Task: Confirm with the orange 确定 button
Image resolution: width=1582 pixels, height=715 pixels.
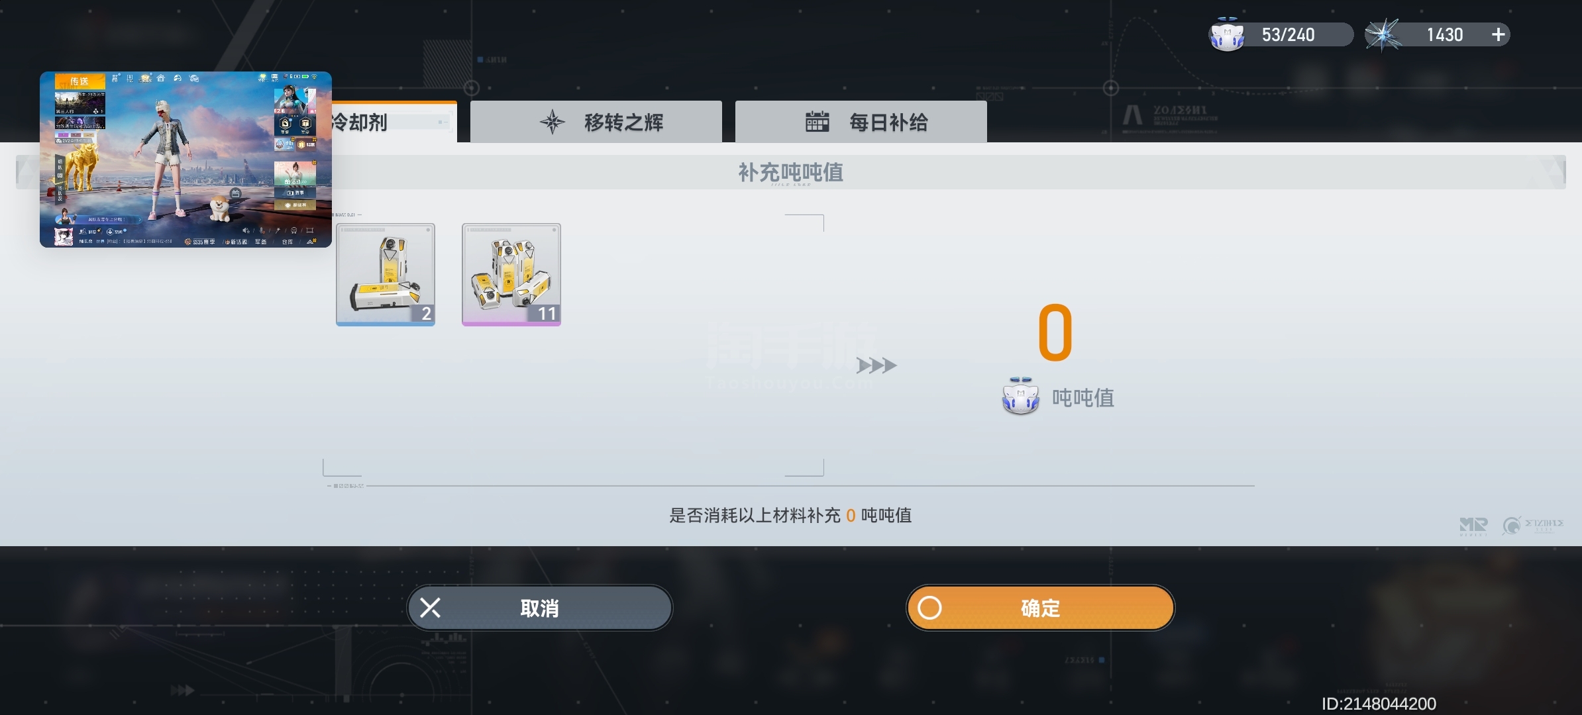Action: 1040,608
